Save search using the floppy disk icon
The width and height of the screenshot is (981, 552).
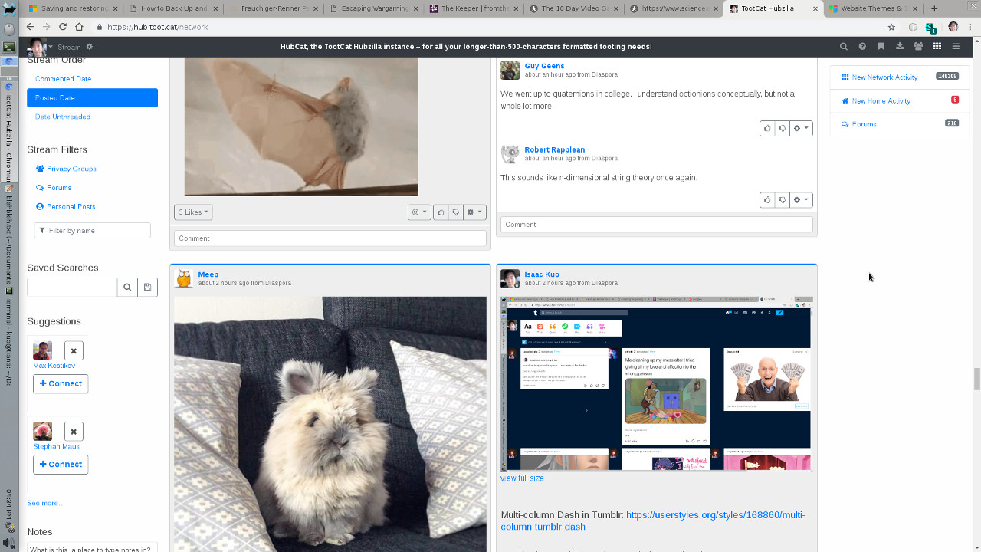147,287
